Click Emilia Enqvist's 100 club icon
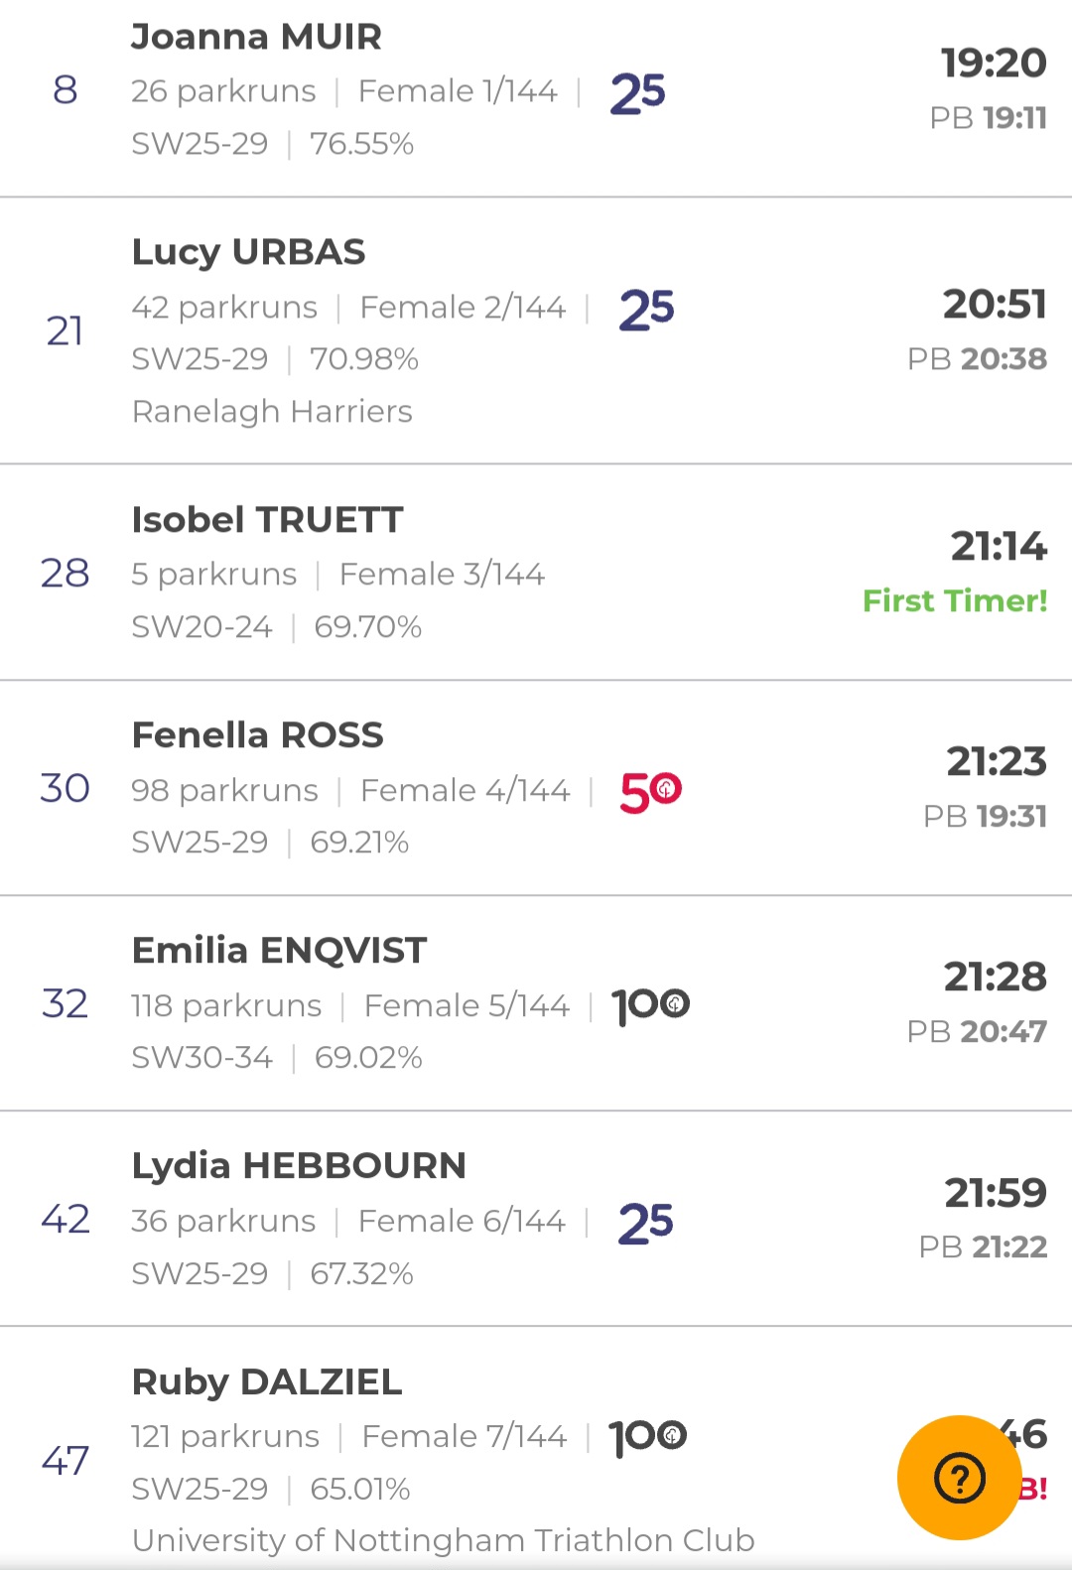The image size is (1072, 1570). [x=650, y=1006]
